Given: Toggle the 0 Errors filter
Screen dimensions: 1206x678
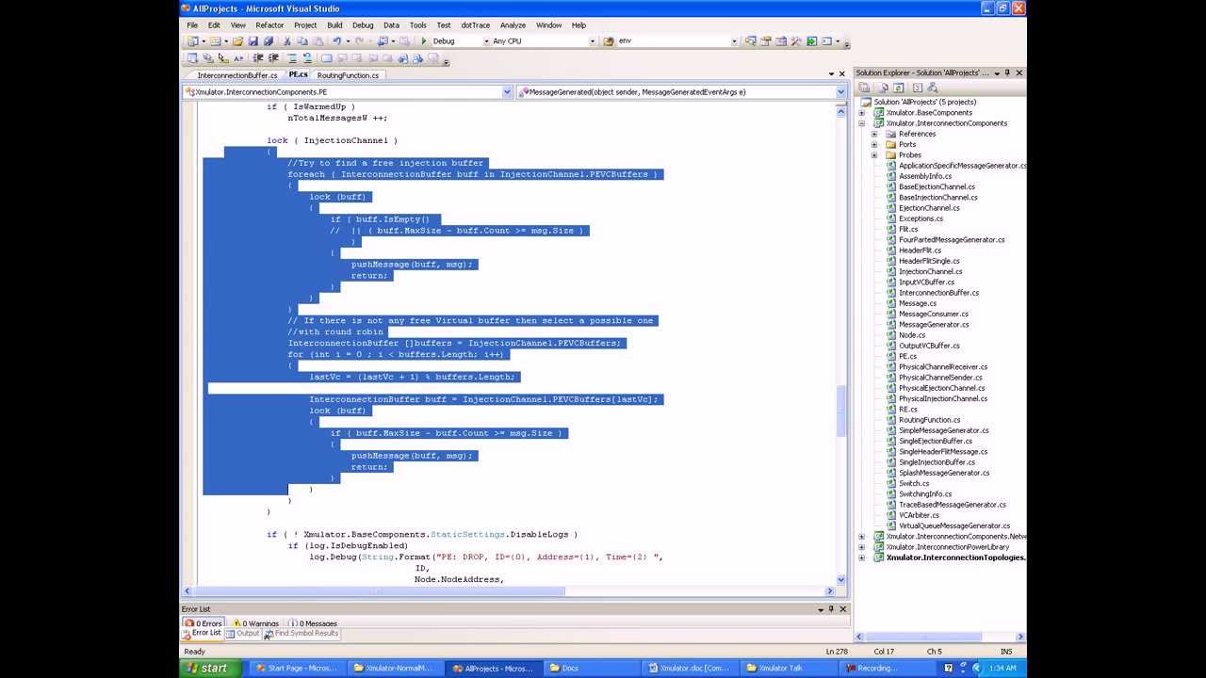Looking at the screenshot, I should [x=203, y=623].
